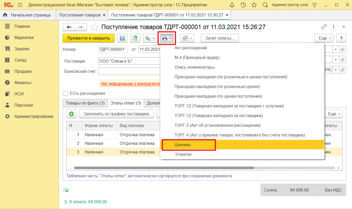Viewport: 352px width, 209px height.
Task: Open the print forms printer button
Action: coord(167,38)
